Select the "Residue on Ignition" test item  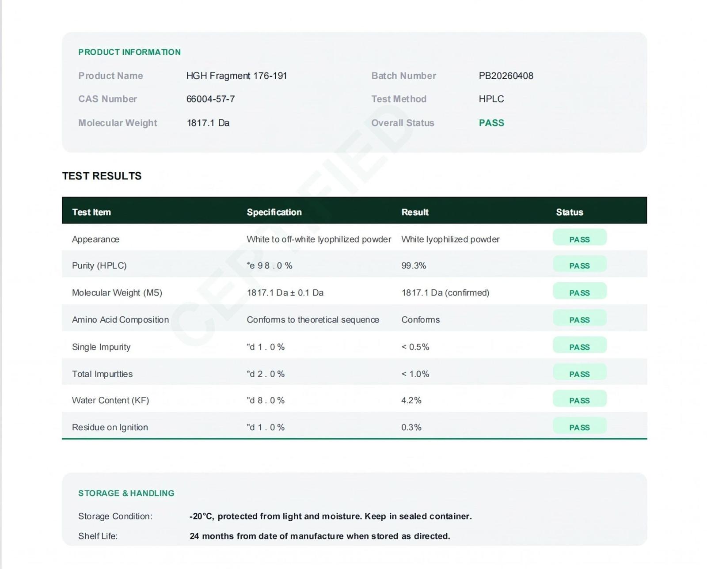(x=110, y=427)
